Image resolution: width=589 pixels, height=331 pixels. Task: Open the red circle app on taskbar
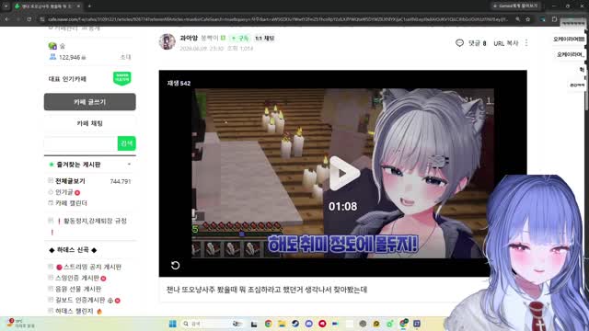pyautogui.click(x=322, y=324)
